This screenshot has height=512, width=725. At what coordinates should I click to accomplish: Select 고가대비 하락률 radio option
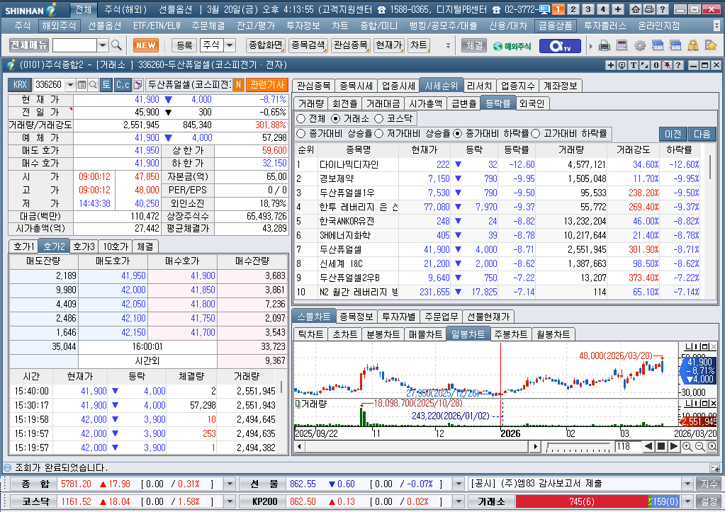pyautogui.click(x=536, y=134)
